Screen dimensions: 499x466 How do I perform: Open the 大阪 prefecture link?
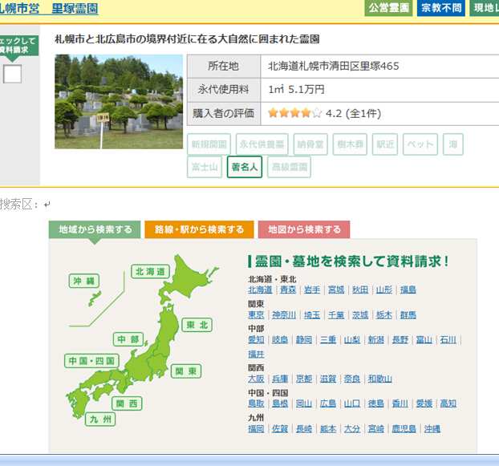pos(256,379)
